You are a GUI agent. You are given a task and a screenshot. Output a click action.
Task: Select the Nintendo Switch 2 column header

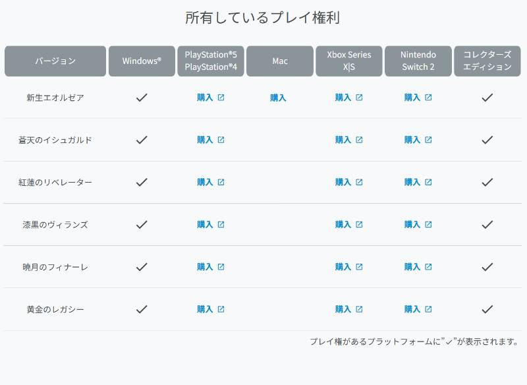[418, 61]
